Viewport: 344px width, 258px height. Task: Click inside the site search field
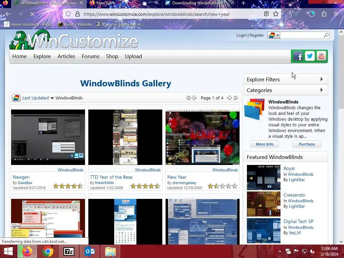click(x=301, y=35)
